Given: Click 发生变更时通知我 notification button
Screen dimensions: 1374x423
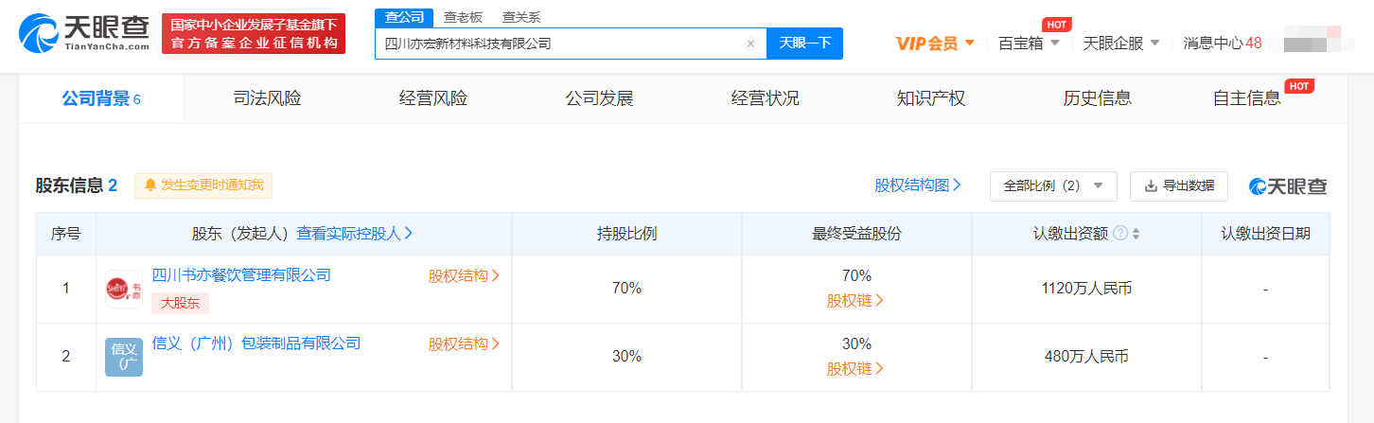Looking at the screenshot, I should pyautogui.click(x=203, y=185).
